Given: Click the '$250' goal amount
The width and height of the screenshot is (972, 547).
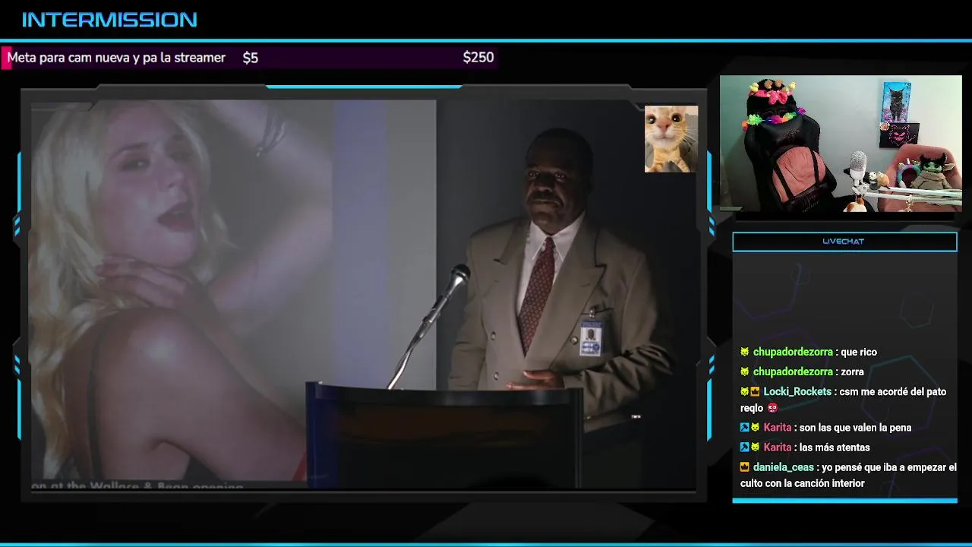Looking at the screenshot, I should pyautogui.click(x=478, y=58).
